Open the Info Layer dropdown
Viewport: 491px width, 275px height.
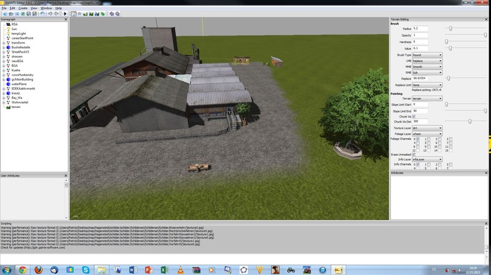[427, 160]
